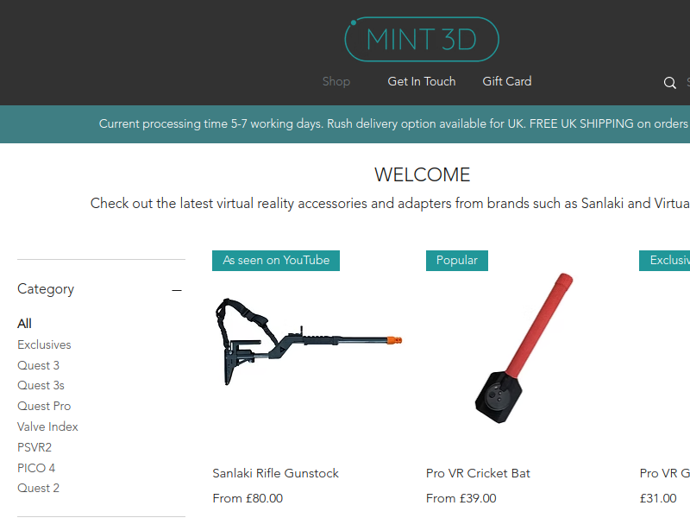
Task: Collapse the Category filter section
Action: 177,290
